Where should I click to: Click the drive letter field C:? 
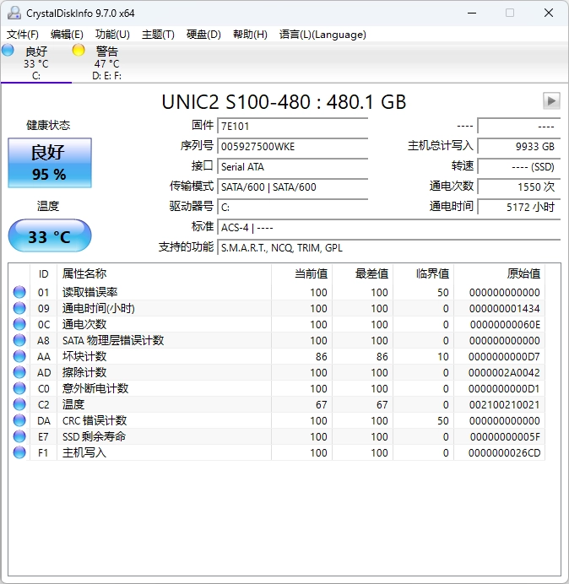click(292, 207)
